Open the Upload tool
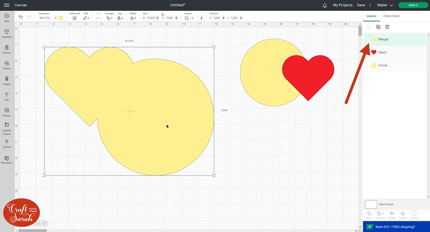This screenshot has width=430, height=232. click(x=7, y=143)
